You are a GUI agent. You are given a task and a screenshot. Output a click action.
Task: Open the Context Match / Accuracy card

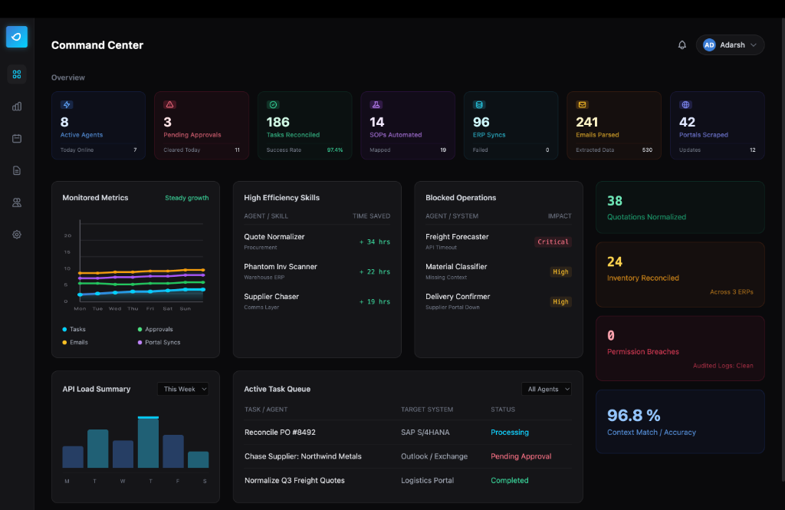point(680,421)
